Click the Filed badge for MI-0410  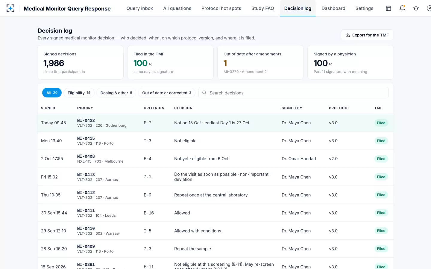[x=381, y=231]
